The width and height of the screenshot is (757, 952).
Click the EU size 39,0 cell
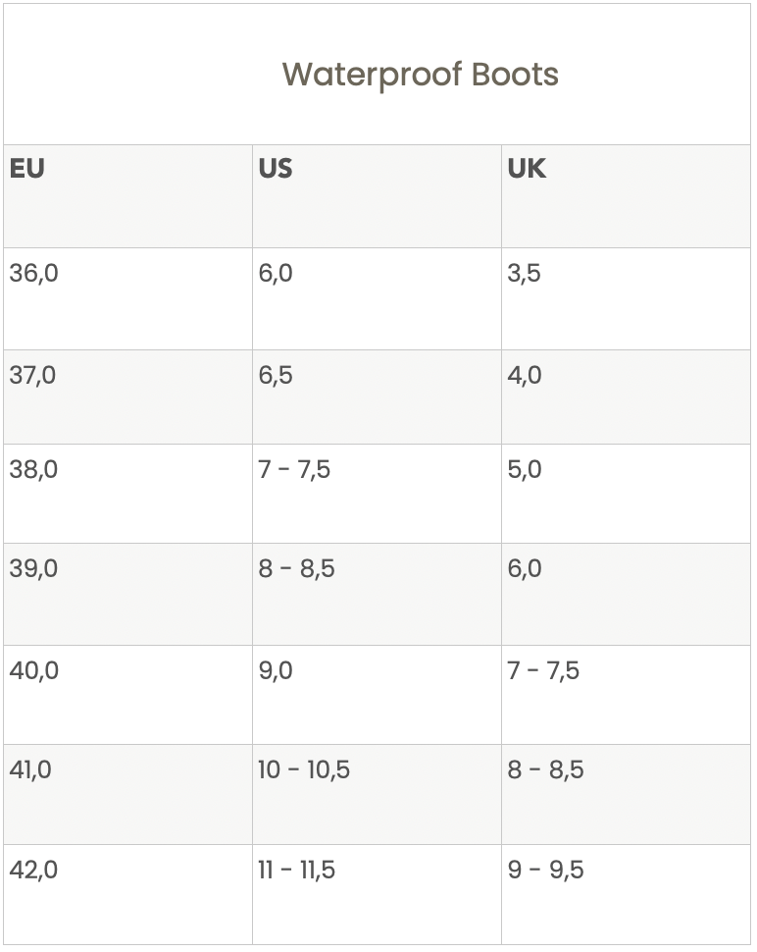point(34,568)
